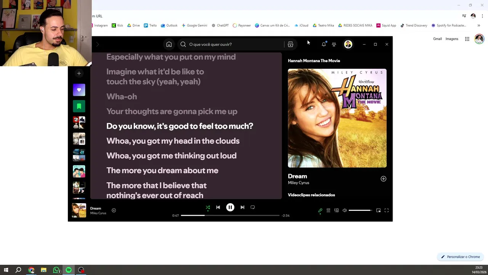This screenshot has width=488, height=275.
Task: Click Miley Cyrus under player bar title
Action: click(x=98, y=213)
